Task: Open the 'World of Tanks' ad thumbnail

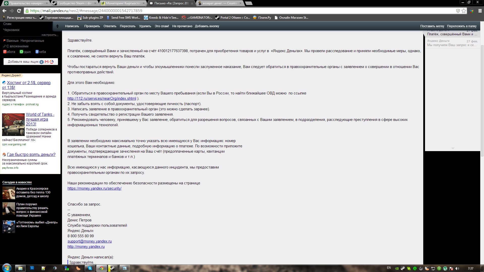Action: [13, 125]
